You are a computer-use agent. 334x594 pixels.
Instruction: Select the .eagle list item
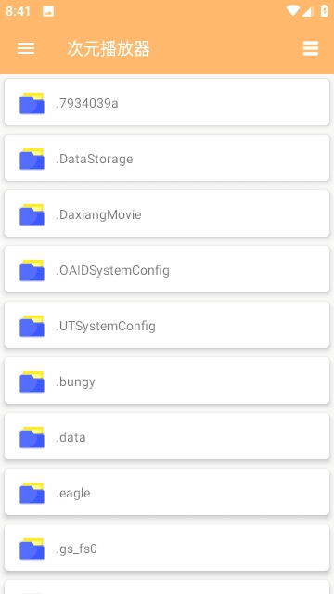(167, 492)
